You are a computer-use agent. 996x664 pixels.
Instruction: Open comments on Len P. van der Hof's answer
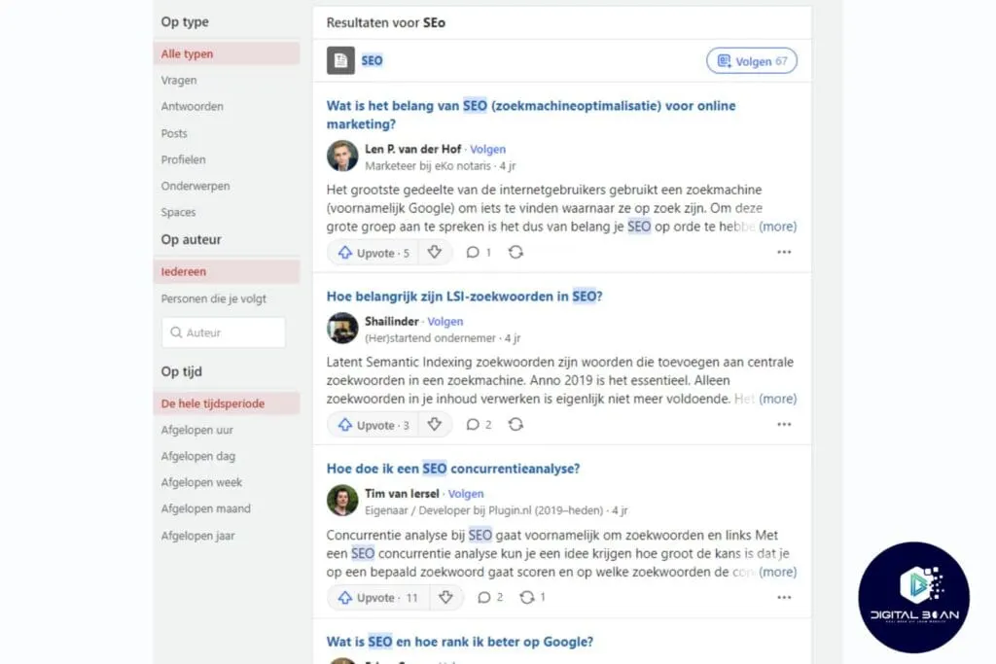pyautogui.click(x=479, y=253)
